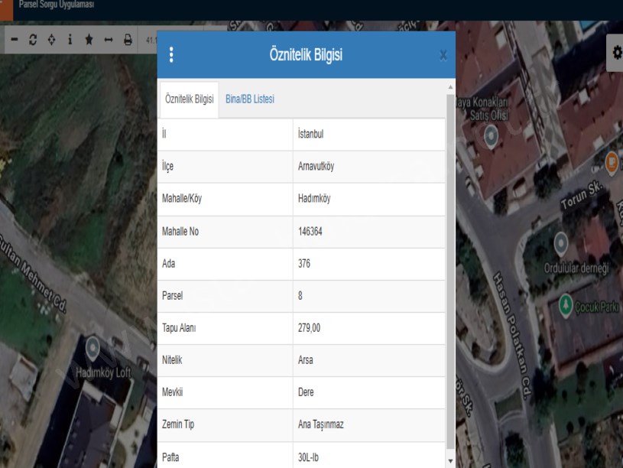
Task: Click the Hadımköy Loft map marker
Action: [93, 348]
